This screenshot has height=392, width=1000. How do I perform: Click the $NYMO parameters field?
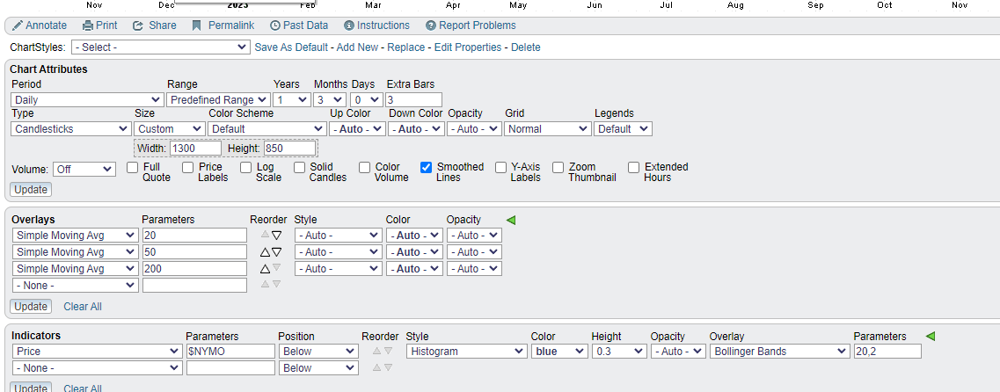tap(230, 352)
